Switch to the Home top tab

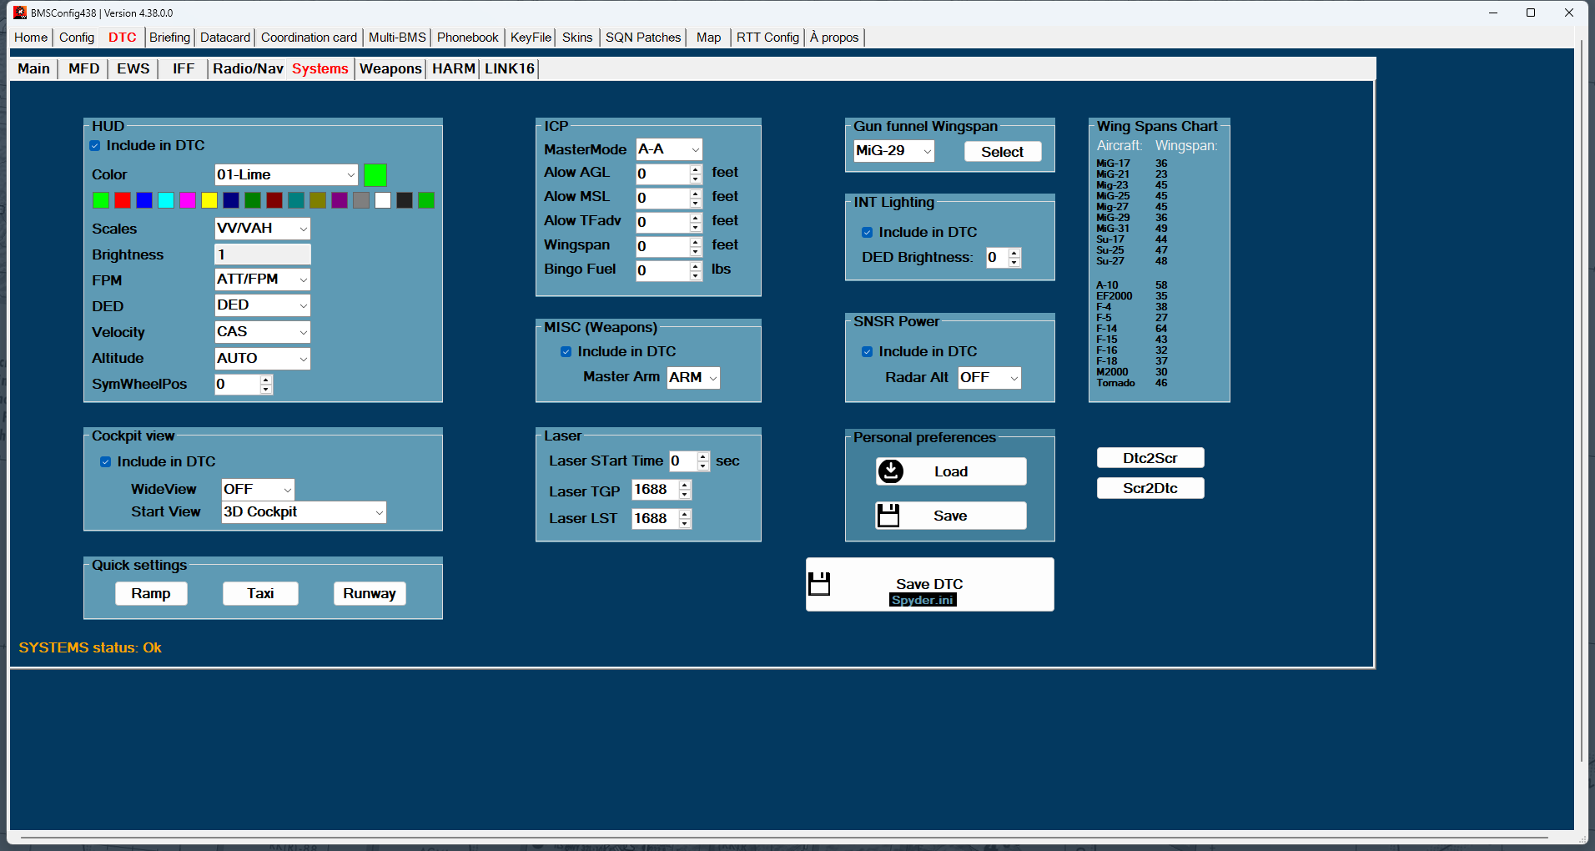coord(31,38)
